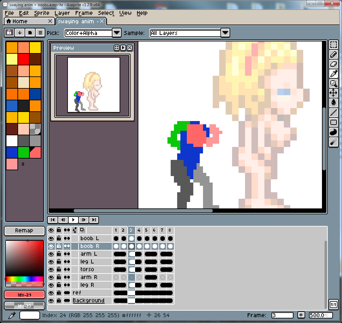Screen dimensions: 342x323
Task: Pick the red palette swatch
Action: click(24, 59)
